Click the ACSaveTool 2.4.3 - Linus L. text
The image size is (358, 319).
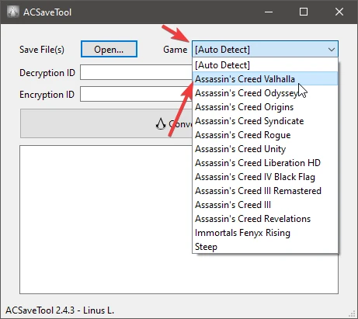pyautogui.click(x=60, y=310)
